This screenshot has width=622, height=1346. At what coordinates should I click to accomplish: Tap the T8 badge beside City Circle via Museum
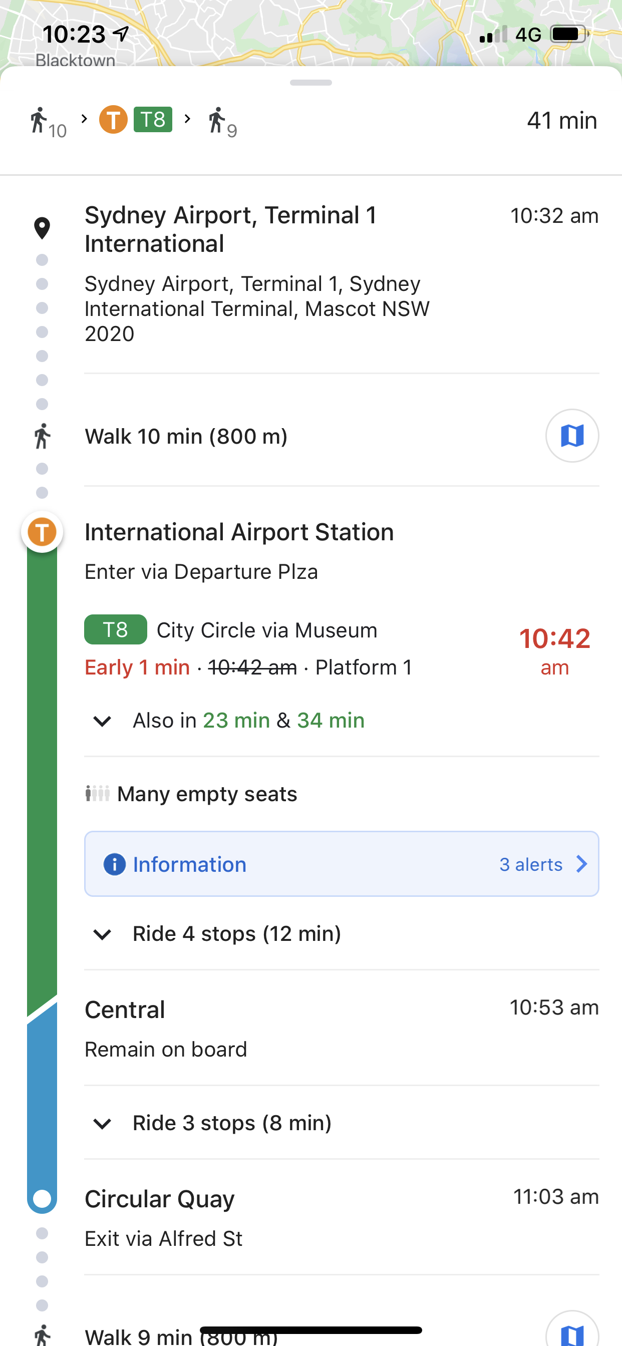[x=116, y=629]
